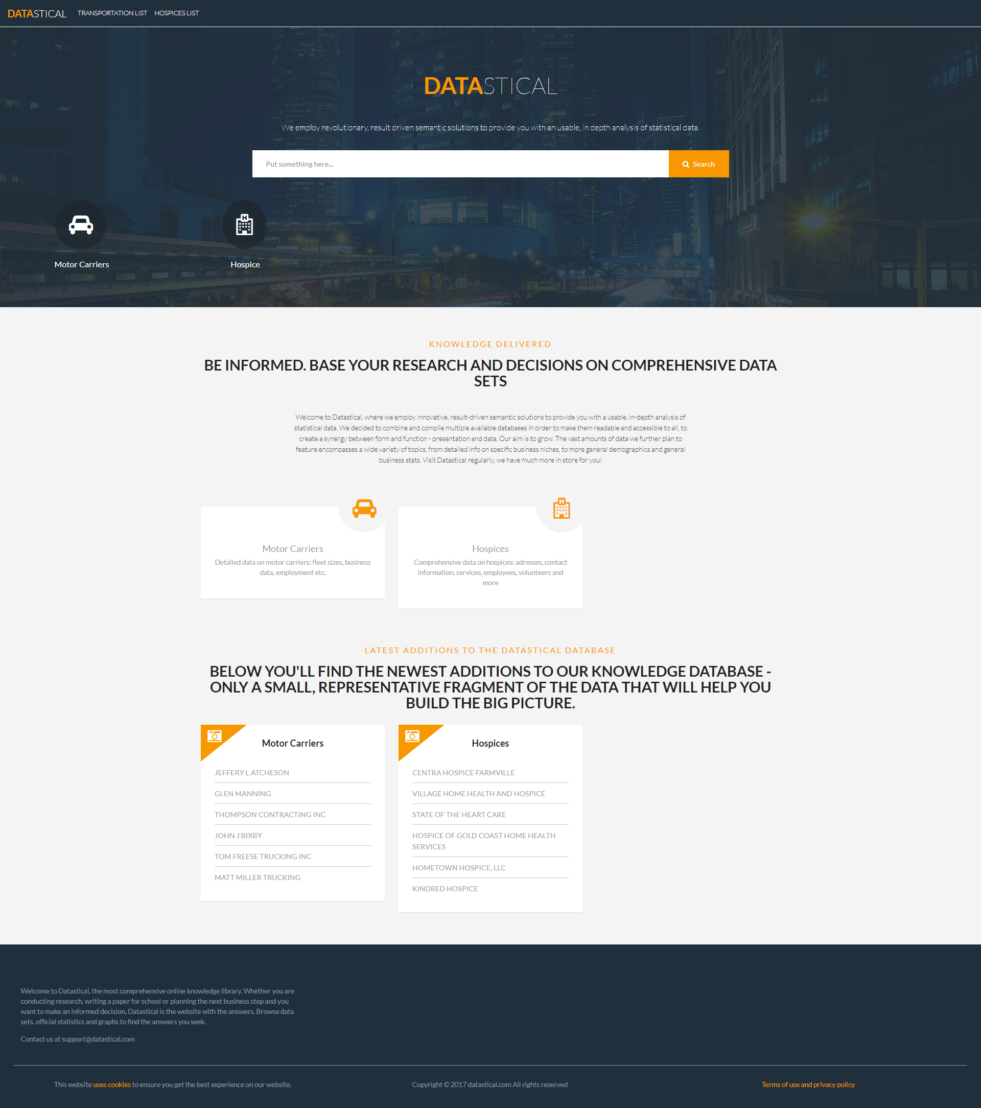The image size is (981, 1108).
Task: Select CENTRA HOSPICE FARMVILLE entry
Action: 463,772
